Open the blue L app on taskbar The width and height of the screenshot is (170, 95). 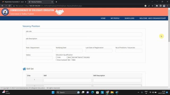pyautogui.click(x=102, y=92)
